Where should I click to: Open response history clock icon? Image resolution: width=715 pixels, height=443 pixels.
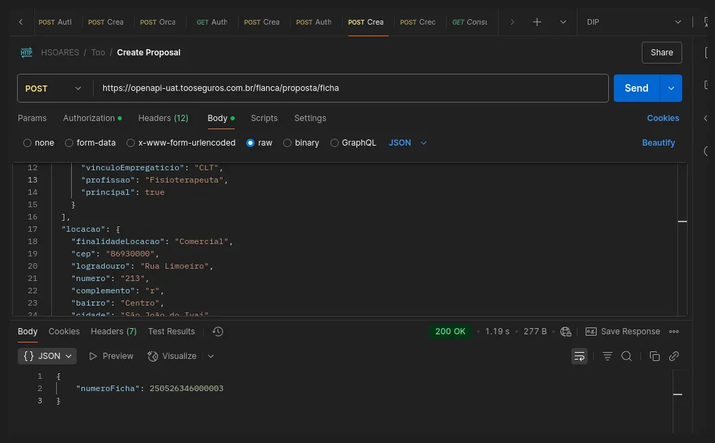(x=218, y=332)
